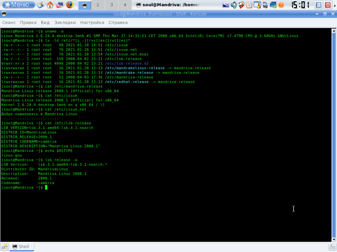This screenshot has width=337, height=252.
Task: Click the /etc/mandrakelinux-release symlink text
Action: [x=135, y=68]
